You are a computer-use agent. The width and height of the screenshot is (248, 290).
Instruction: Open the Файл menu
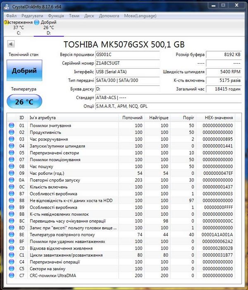11,16
